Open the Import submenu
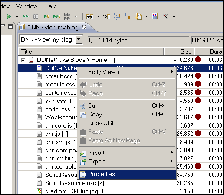Viewport: 224px width, 195px height. tap(127, 153)
